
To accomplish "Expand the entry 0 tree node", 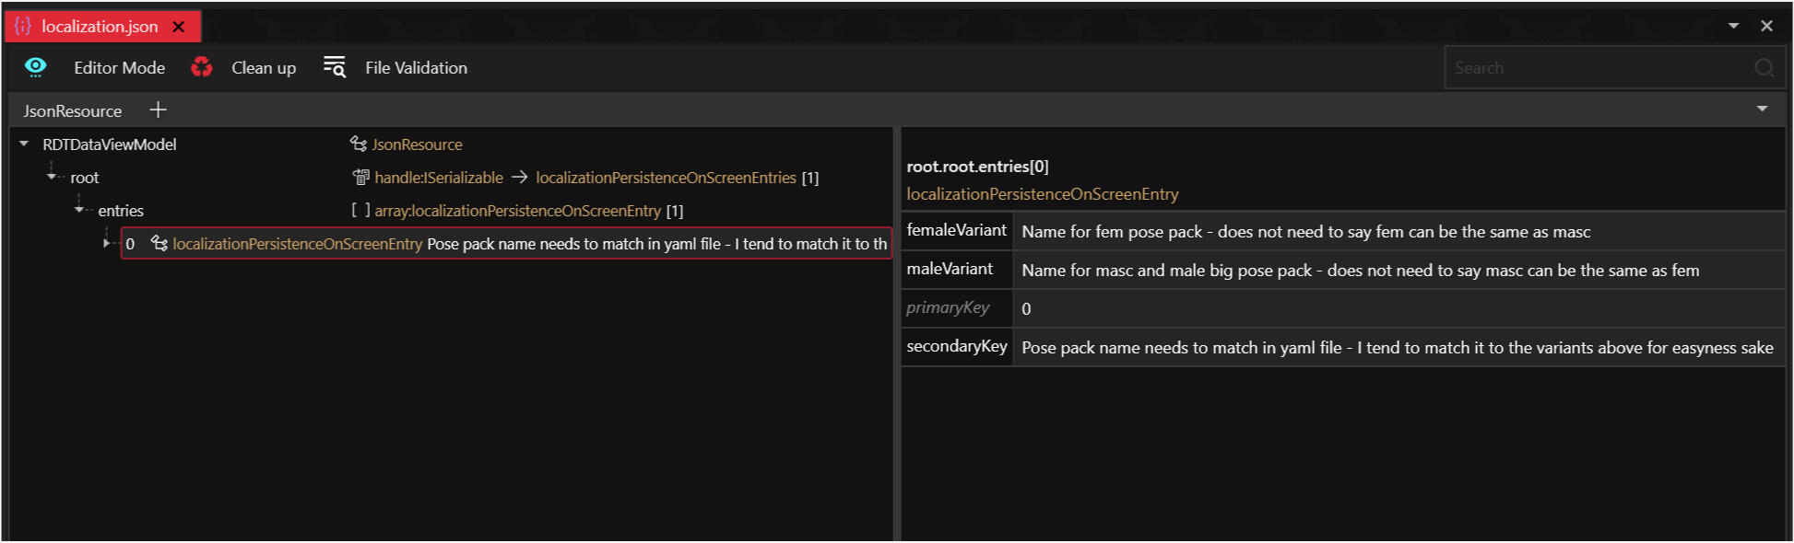I will (107, 244).
